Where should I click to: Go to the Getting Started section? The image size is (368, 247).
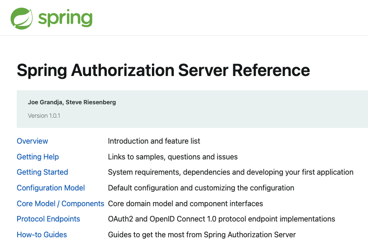pyautogui.click(x=42, y=172)
